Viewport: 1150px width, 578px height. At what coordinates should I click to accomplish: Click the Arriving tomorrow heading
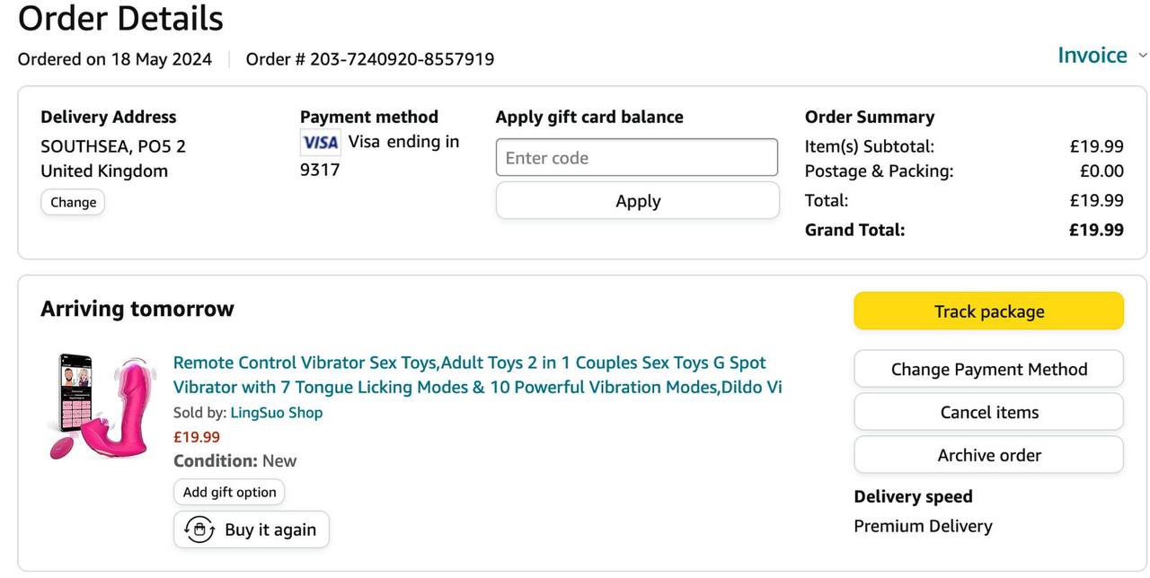(x=137, y=309)
